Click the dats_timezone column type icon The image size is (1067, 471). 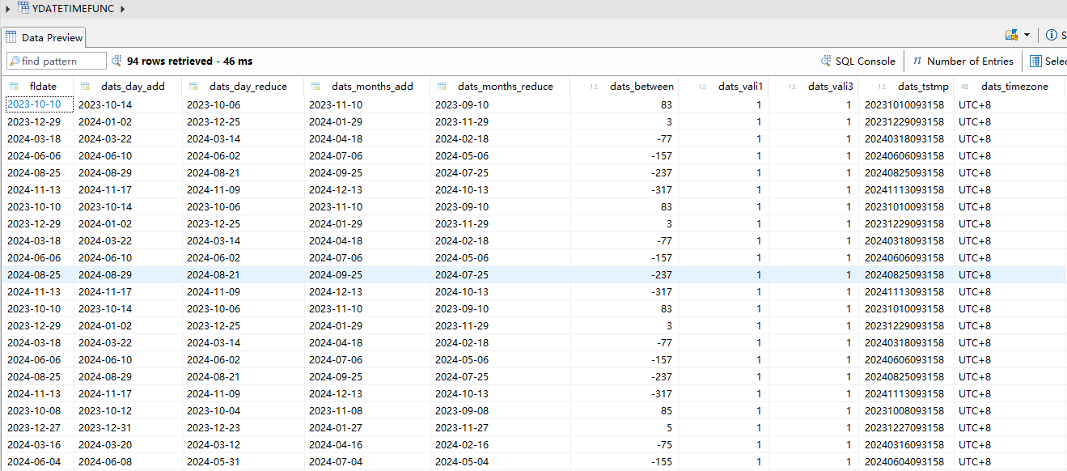(964, 87)
